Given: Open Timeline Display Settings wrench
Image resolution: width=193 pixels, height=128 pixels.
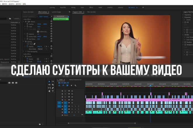Looking at the screenshot, I should tap(75, 86).
